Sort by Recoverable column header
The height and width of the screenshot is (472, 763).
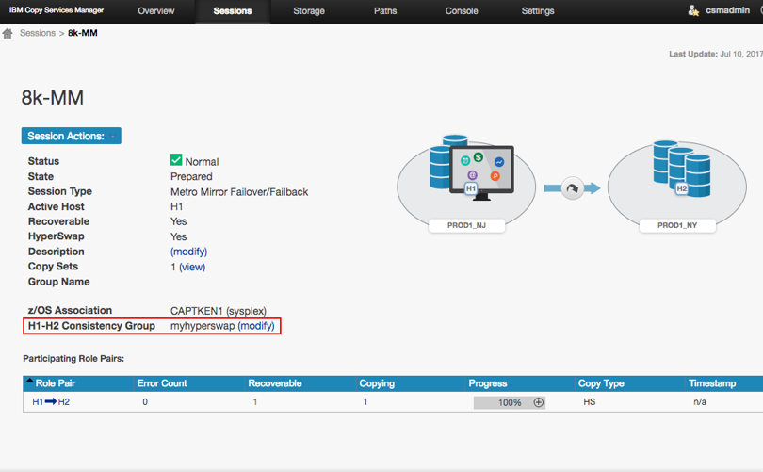[x=275, y=383]
